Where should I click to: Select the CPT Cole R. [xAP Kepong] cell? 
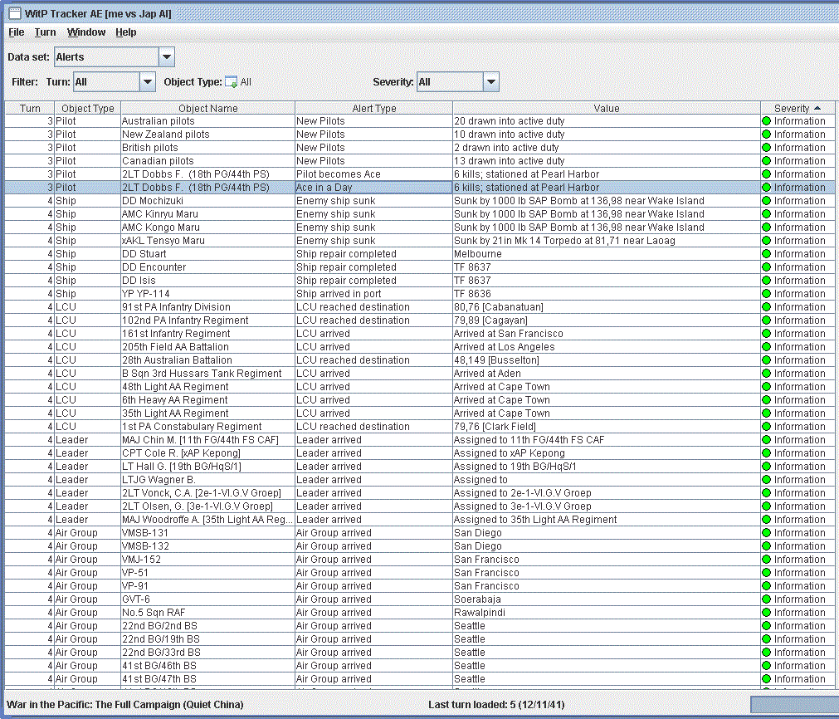[207, 453]
